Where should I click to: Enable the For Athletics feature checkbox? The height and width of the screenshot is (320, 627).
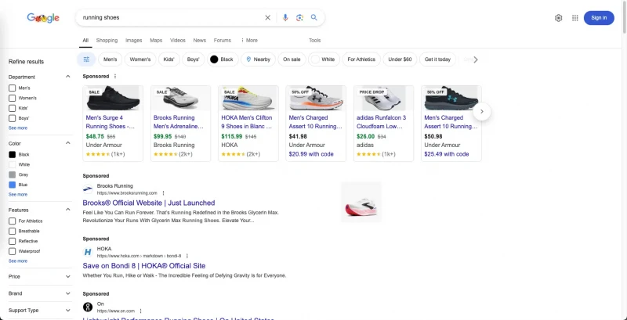click(x=12, y=221)
